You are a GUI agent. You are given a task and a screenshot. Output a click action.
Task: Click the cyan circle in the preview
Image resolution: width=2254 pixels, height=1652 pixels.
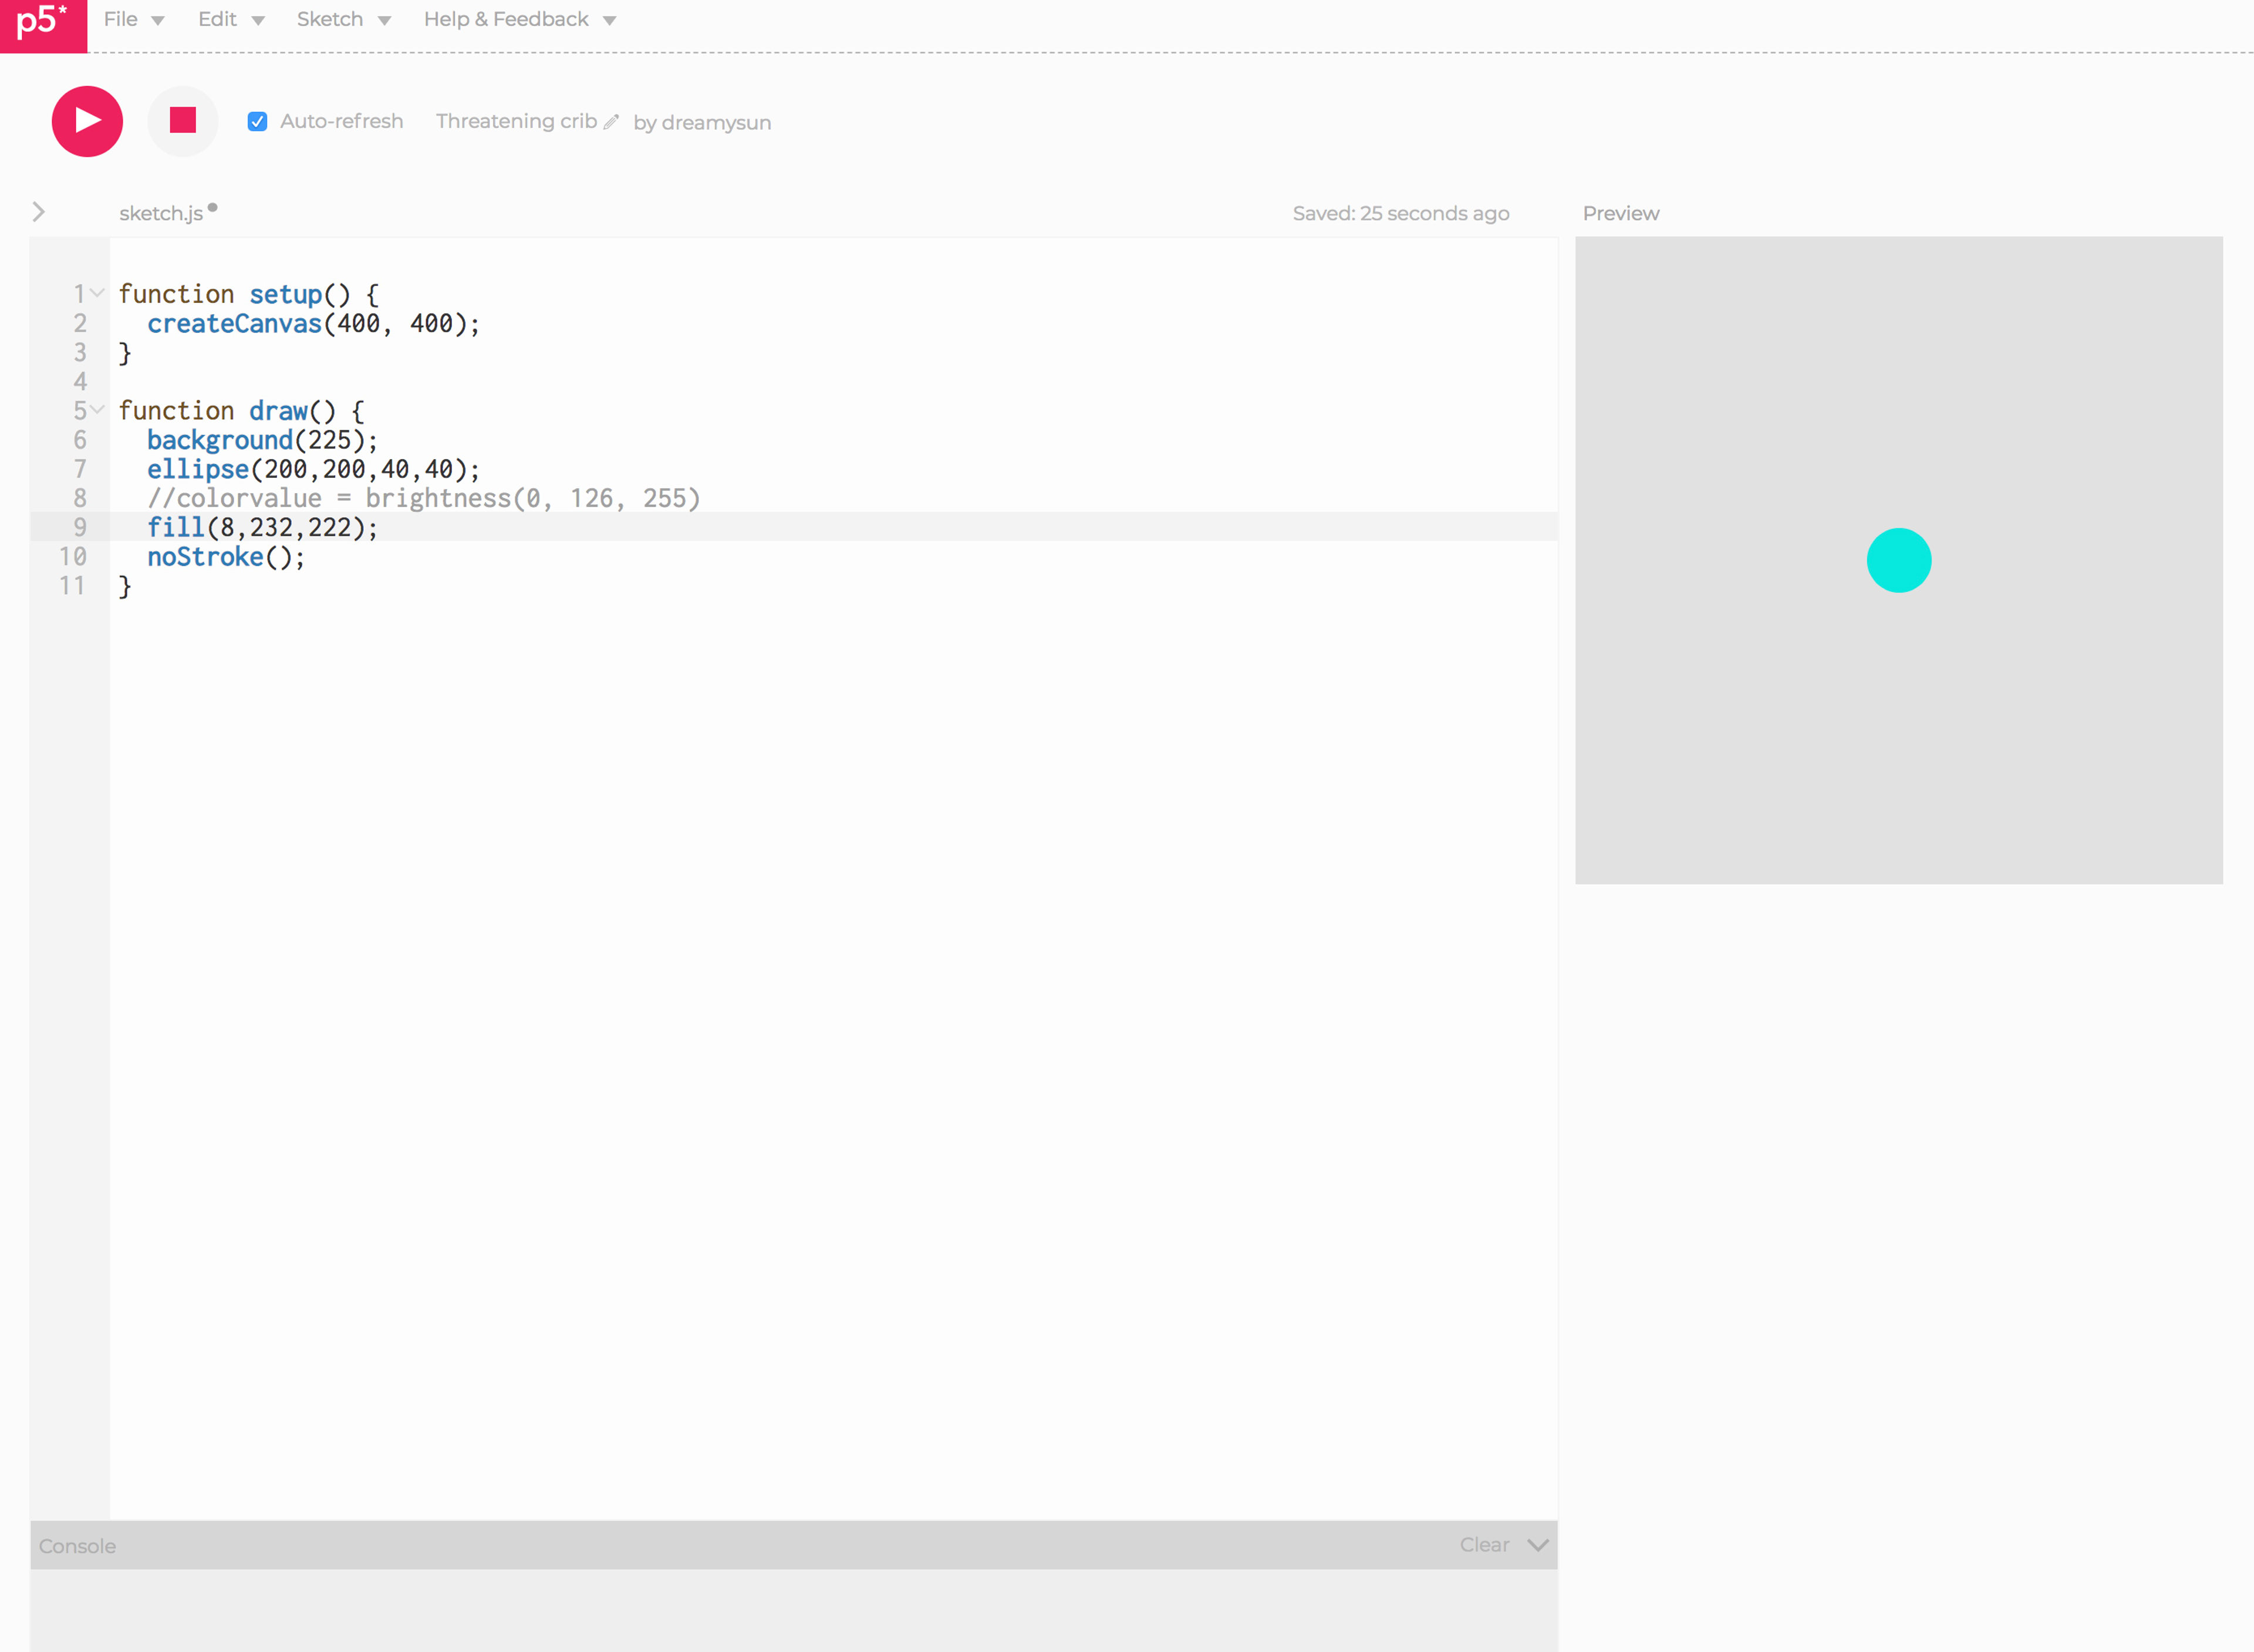point(1898,560)
